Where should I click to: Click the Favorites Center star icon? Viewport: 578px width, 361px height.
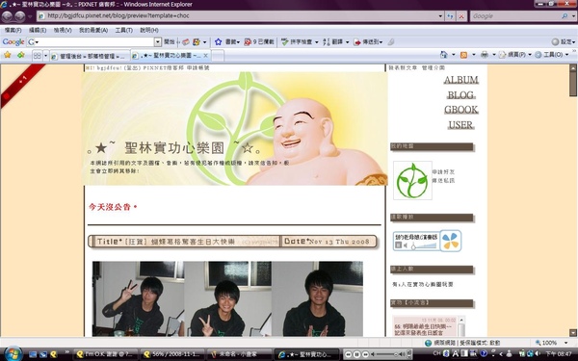pos(7,55)
